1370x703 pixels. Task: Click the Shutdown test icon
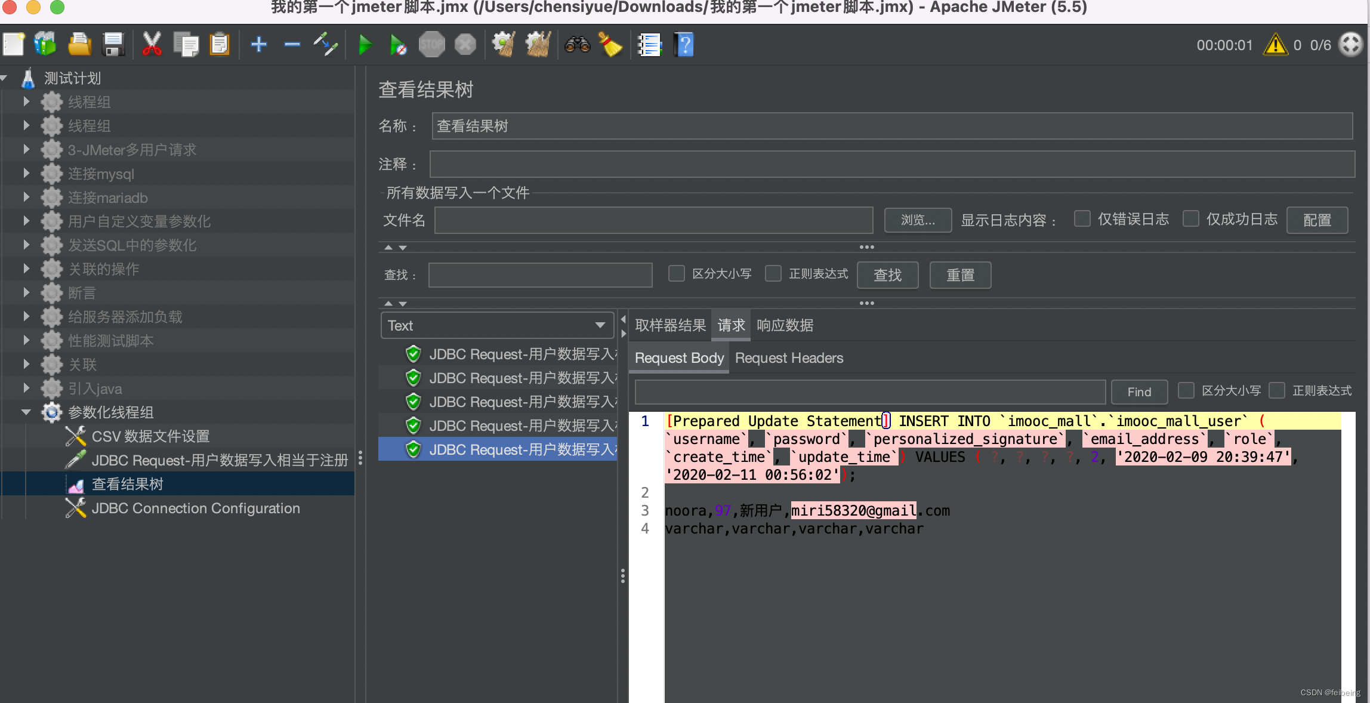(465, 45)
